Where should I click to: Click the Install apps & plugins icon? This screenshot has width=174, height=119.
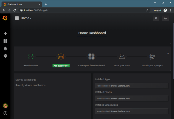[152, 56]
